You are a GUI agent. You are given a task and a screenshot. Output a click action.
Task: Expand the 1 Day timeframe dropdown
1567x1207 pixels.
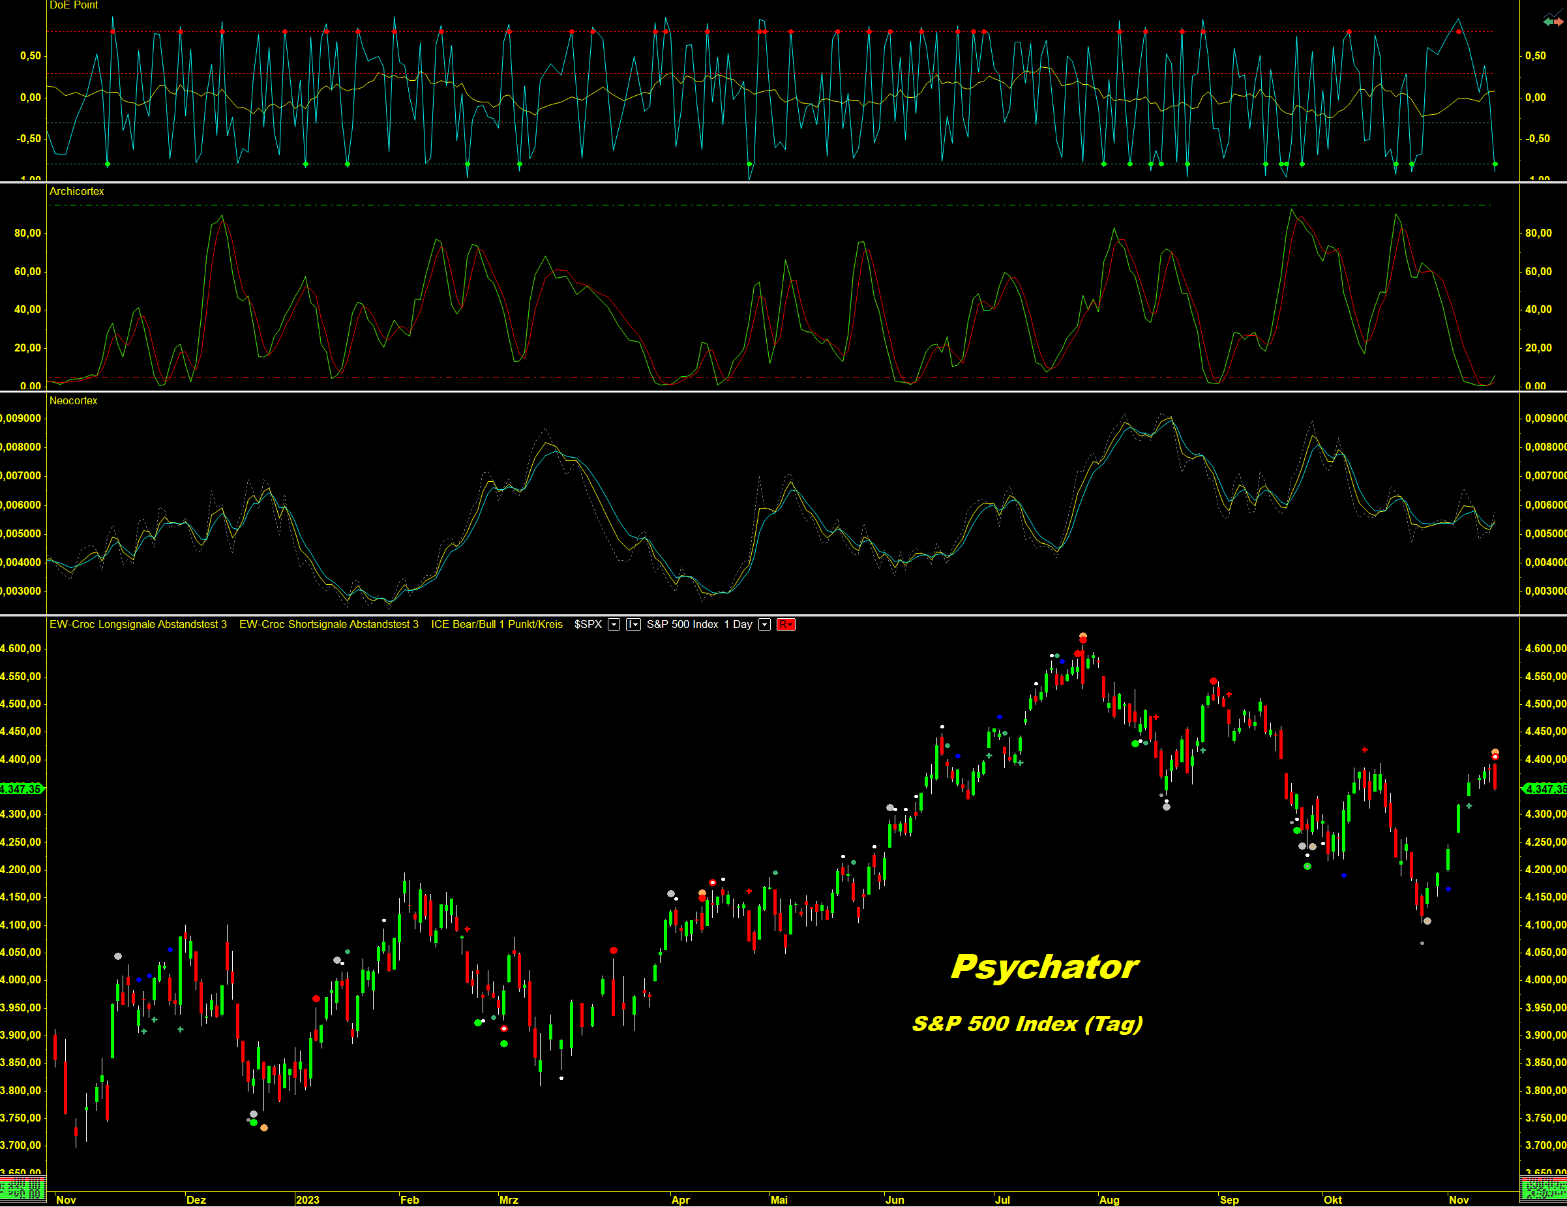click(x=765, y=624)
